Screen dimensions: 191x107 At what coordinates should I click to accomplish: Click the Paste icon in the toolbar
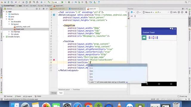(30, 2)
